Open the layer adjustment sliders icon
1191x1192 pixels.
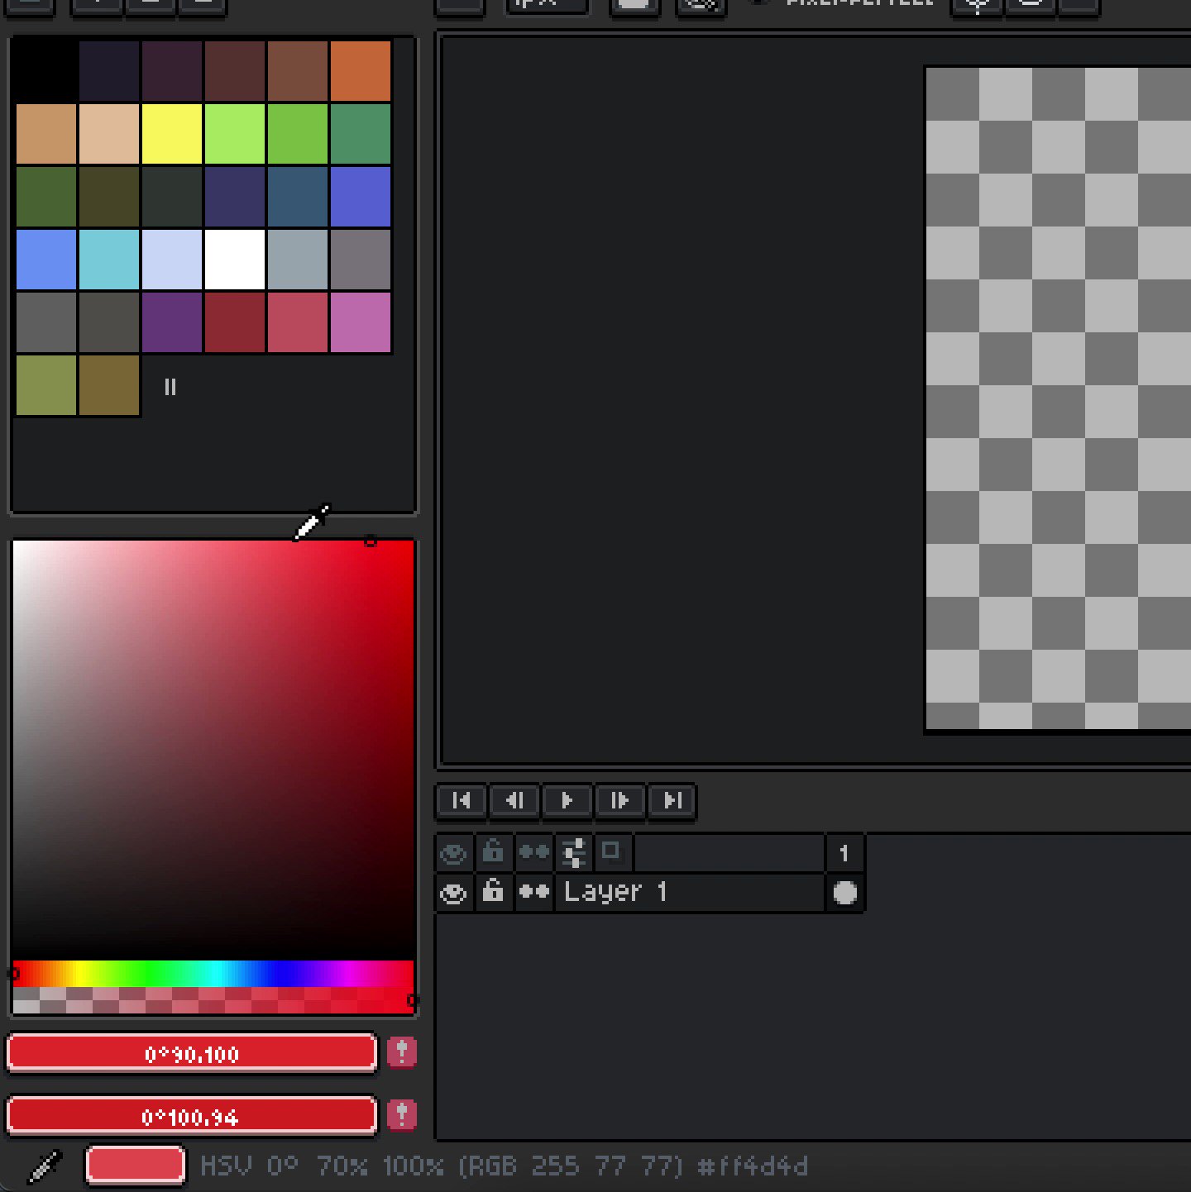(x=573, y=853)
